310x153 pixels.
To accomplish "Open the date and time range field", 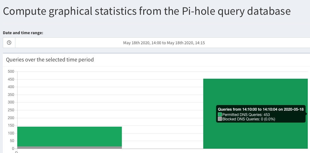I will coord(164,43).
